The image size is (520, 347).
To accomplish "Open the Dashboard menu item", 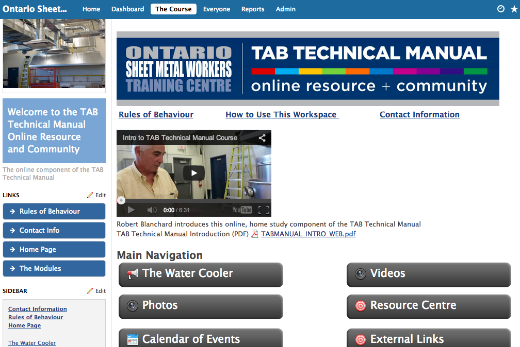I will (x=127, y=9).
